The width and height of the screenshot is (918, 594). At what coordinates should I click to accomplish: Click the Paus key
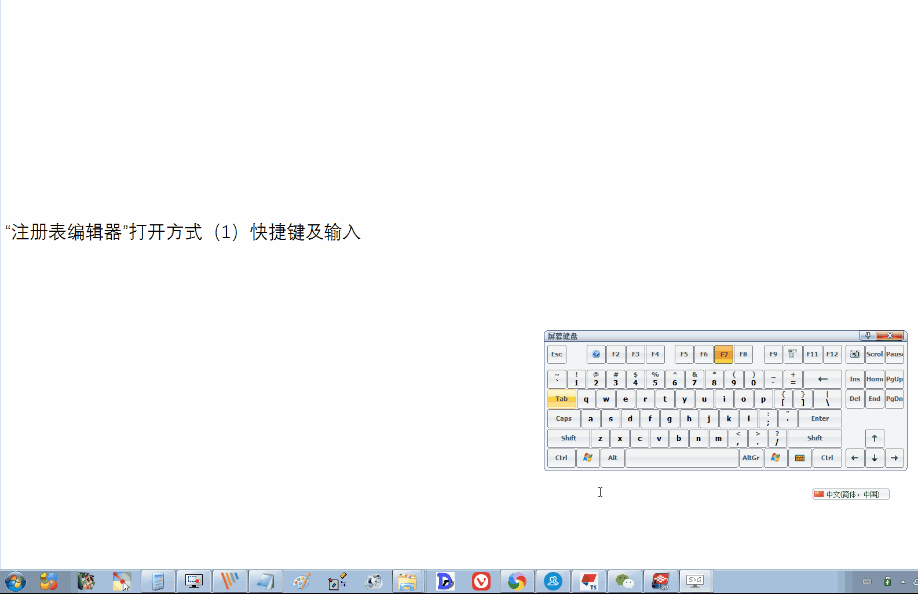[894, 354]
